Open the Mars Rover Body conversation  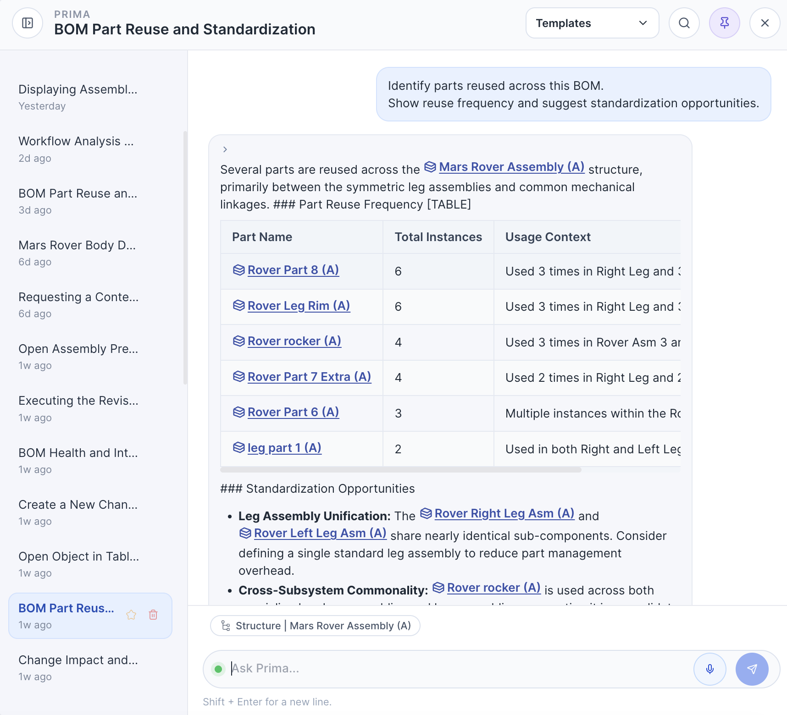77,253
